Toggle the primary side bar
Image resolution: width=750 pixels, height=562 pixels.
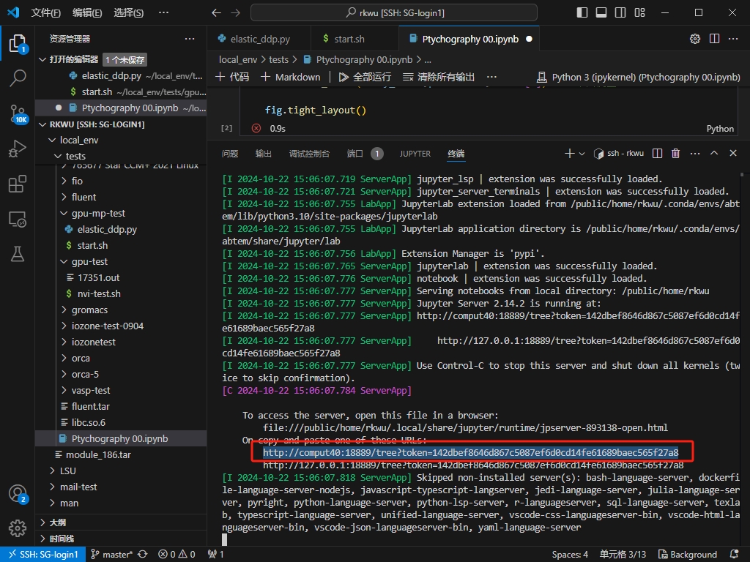[582, 13]
